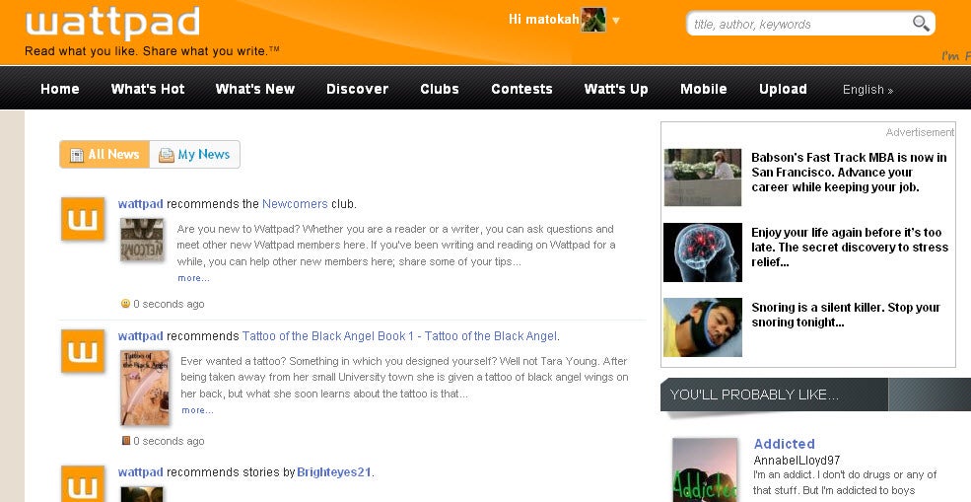Open the What's New page
Screen dimensions: 971x502
255,89
